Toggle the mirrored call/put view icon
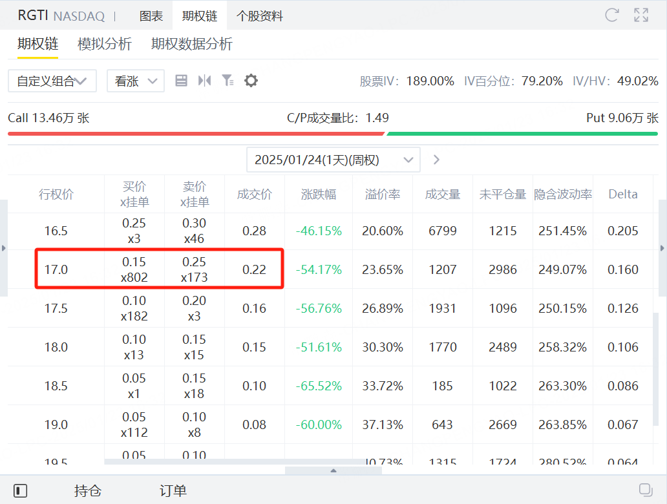 [x=205, y=80]
